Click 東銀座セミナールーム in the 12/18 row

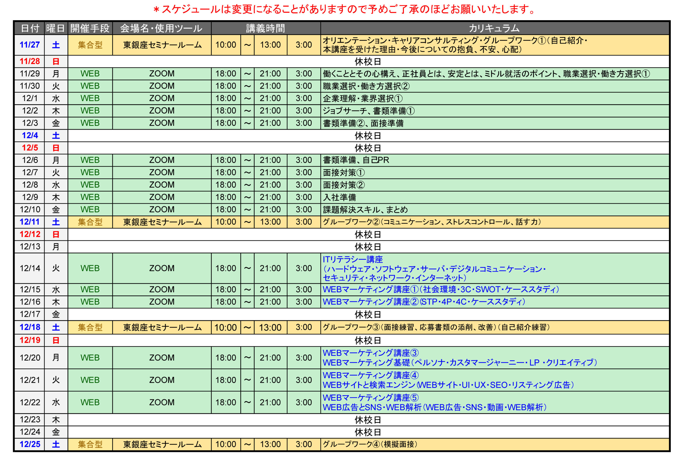click(x=162, y=327)
